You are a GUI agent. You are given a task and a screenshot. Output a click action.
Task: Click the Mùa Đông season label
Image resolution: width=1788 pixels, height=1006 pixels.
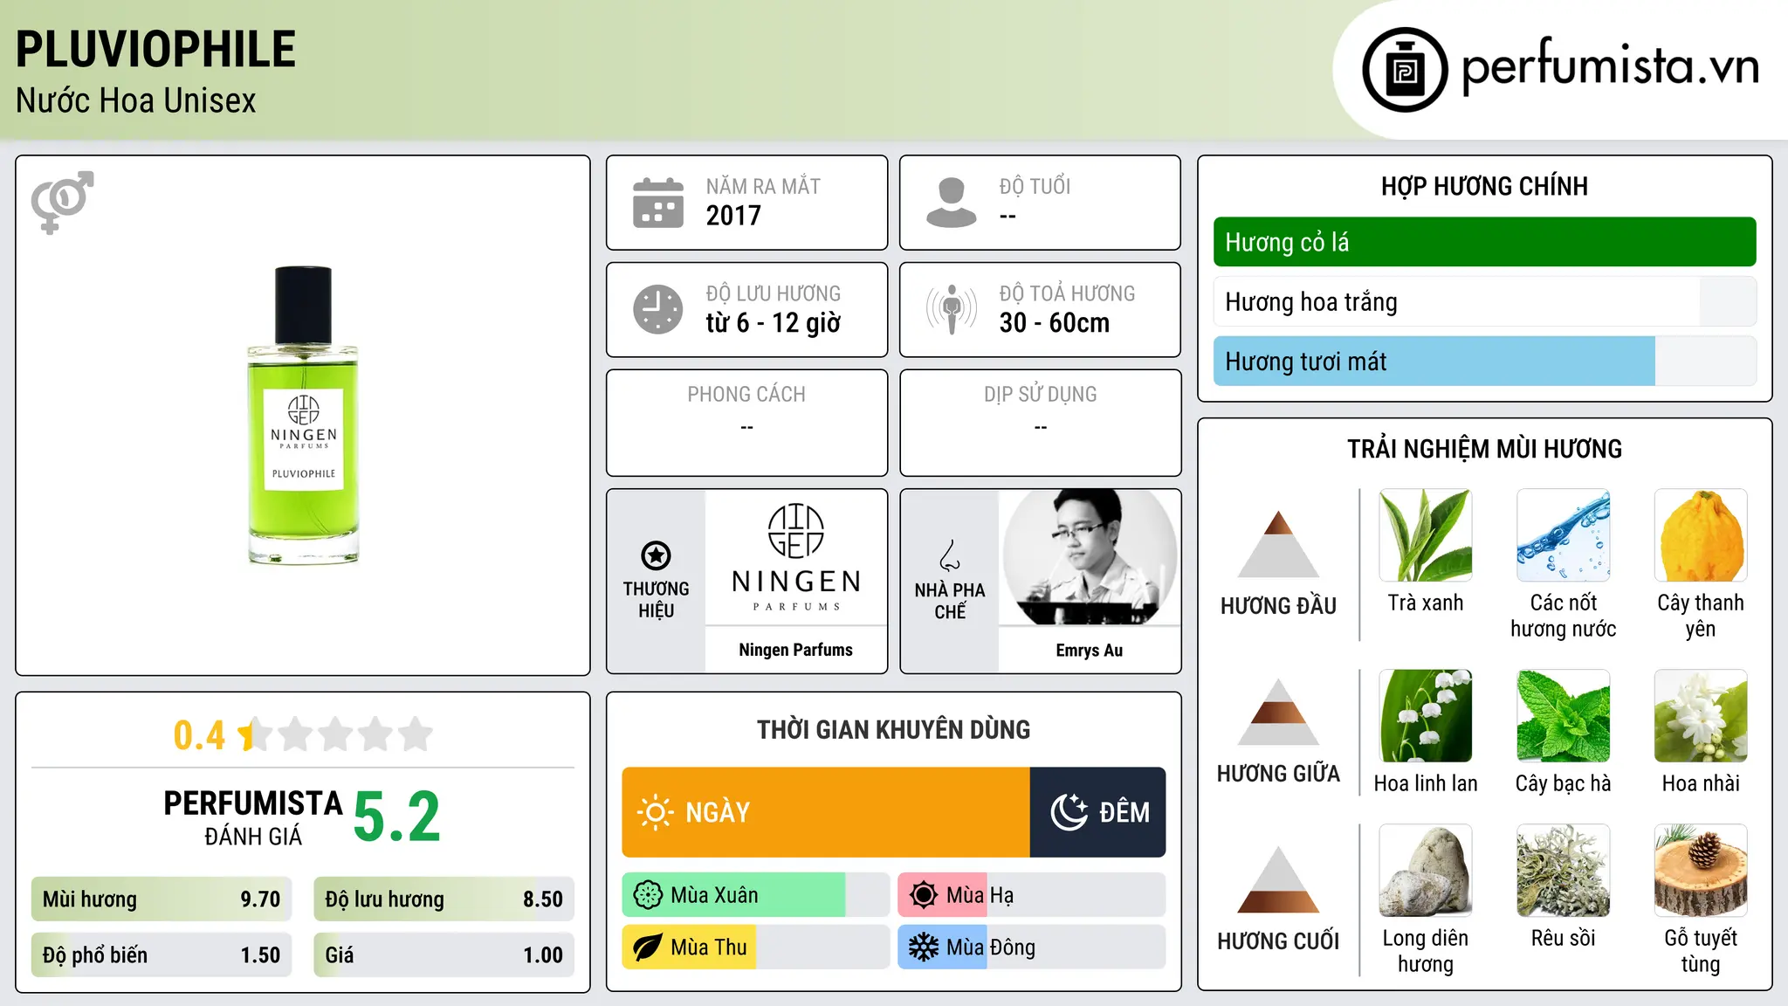(x=991, y=947)
